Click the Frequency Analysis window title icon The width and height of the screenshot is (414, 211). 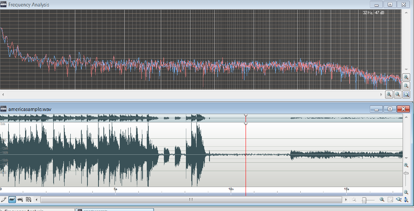(x=3, y=5)
